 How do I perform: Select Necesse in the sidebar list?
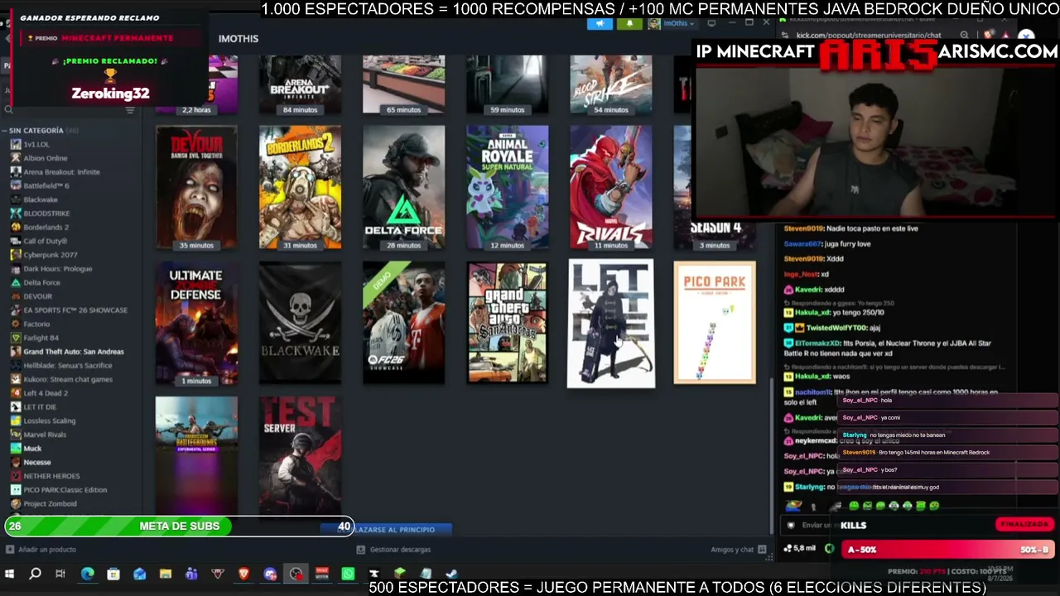point(37,462)
